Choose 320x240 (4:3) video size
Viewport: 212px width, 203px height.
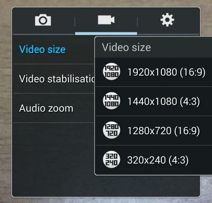pyautogui.click(x=153, y=160)
